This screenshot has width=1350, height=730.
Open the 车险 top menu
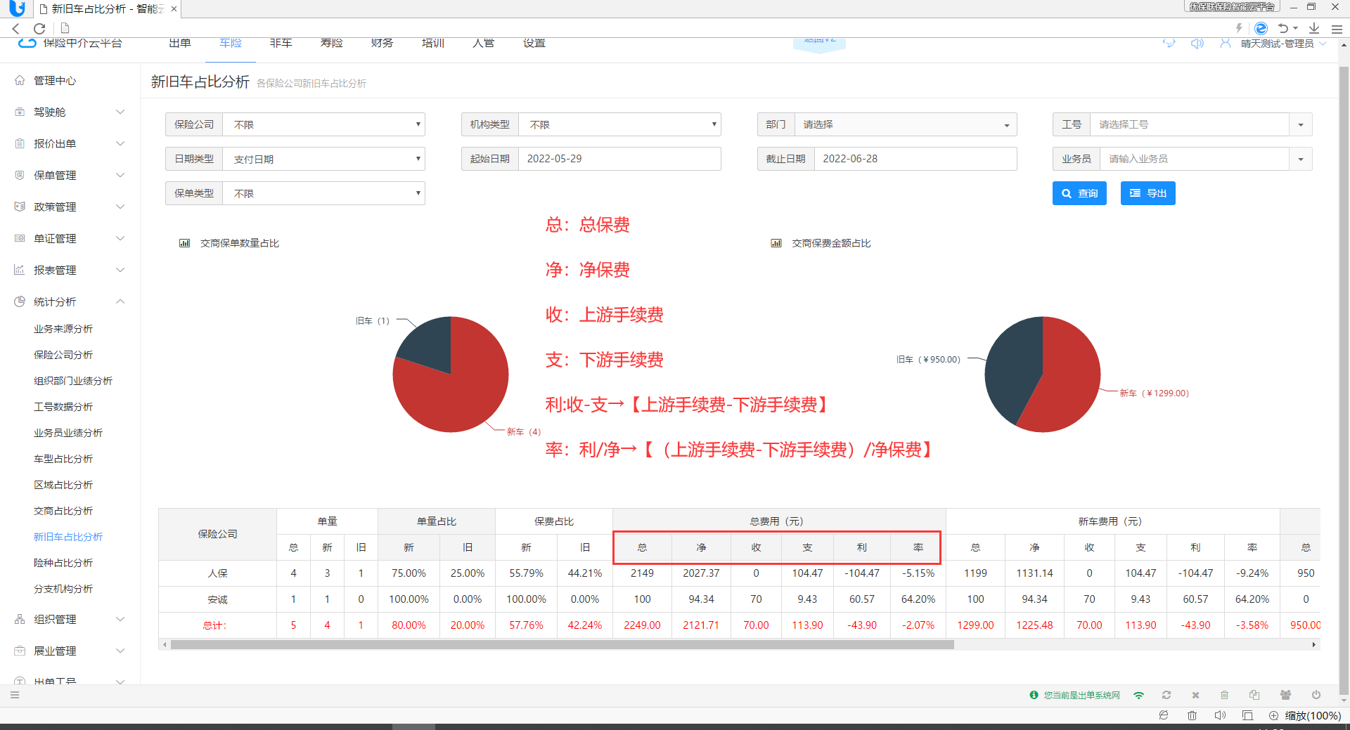pos(231,43)
